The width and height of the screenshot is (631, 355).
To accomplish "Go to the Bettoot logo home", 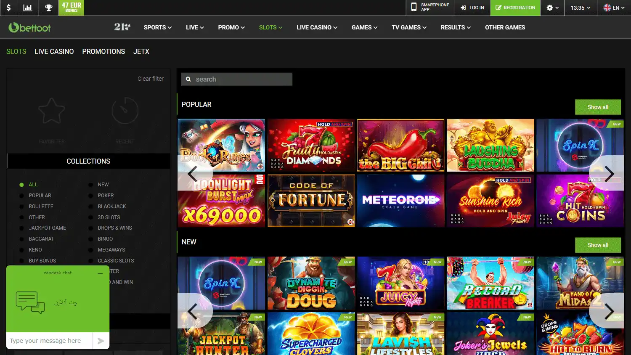I will pyautogui.click(x=29, y=28).
